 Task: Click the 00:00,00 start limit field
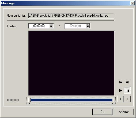[x=39, y=26]
